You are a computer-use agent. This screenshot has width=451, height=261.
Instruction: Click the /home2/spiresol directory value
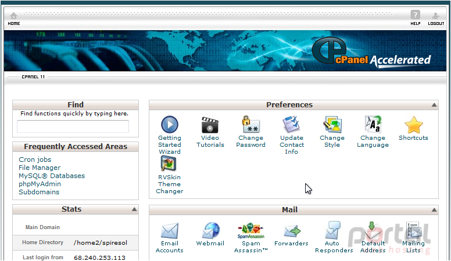(x=101, y=243)
